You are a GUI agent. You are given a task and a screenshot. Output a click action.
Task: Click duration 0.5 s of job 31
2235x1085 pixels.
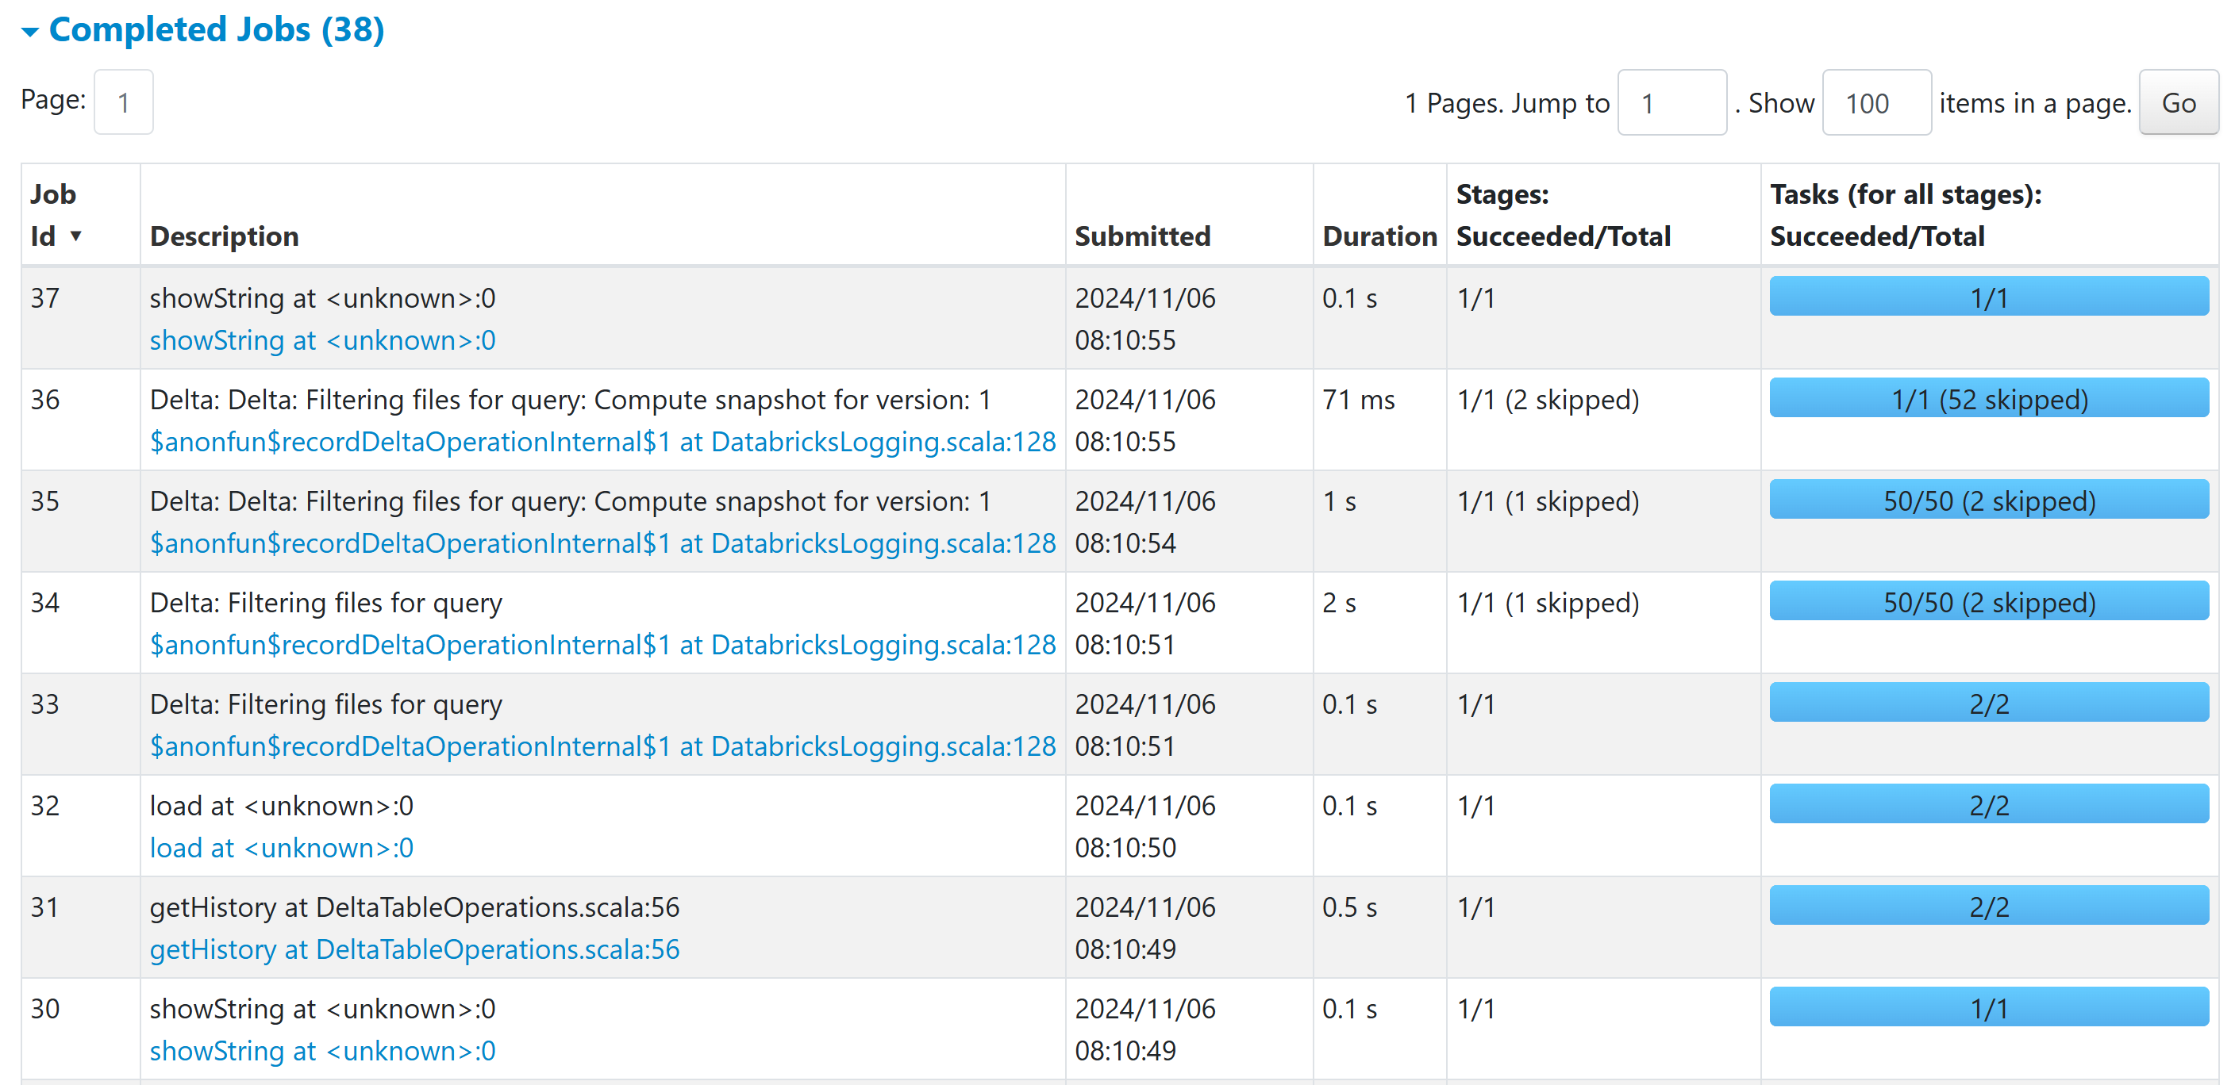[1349, 907]
